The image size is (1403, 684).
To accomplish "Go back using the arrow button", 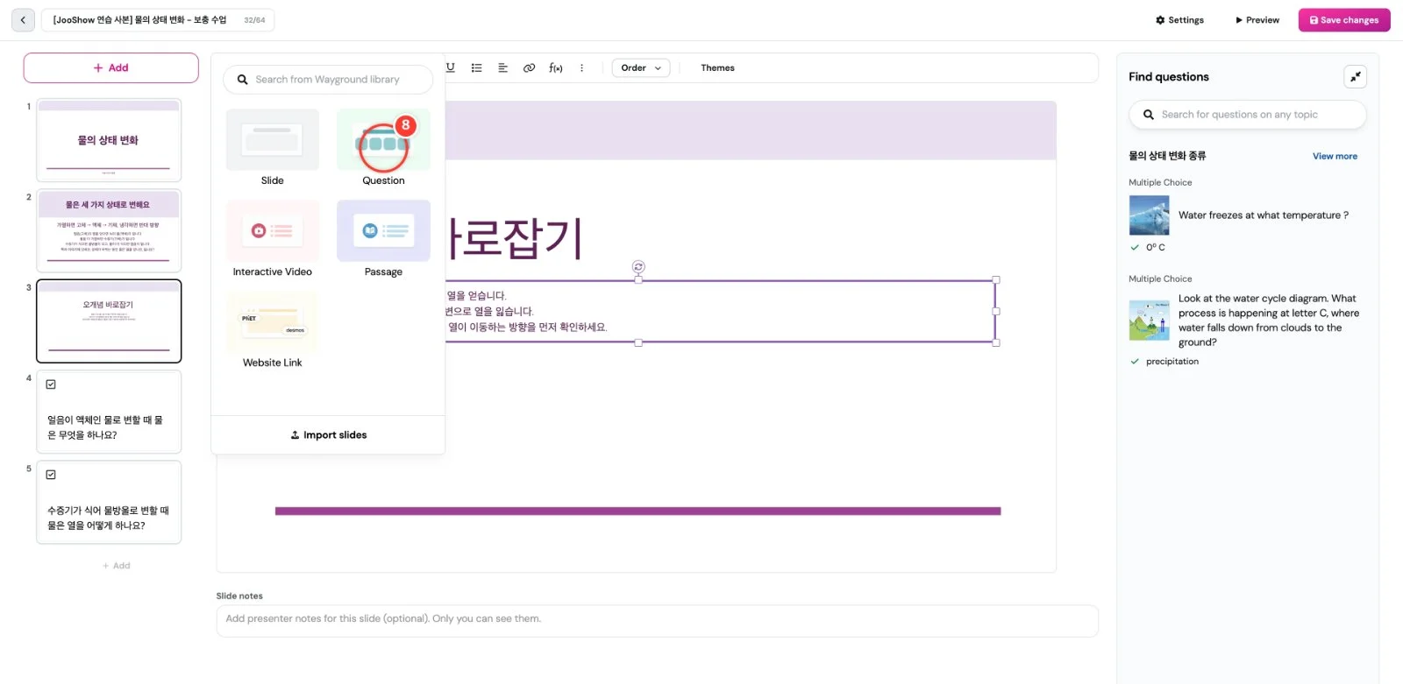I will (x=23, y=20).
